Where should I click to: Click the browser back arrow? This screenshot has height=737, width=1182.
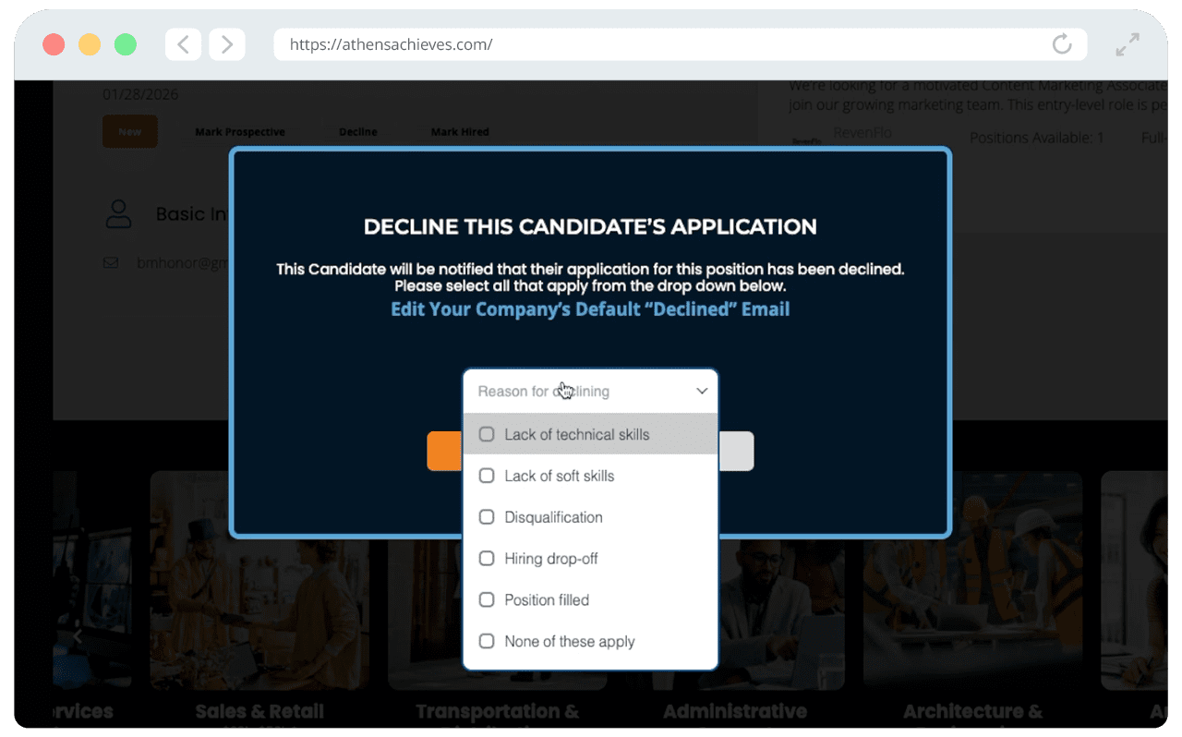point(183,44)
